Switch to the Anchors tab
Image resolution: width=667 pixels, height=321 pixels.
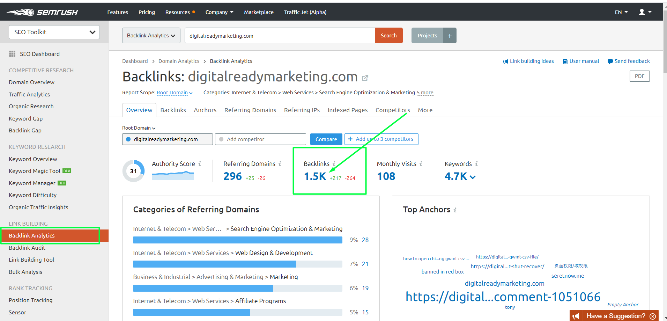point(205,110)
